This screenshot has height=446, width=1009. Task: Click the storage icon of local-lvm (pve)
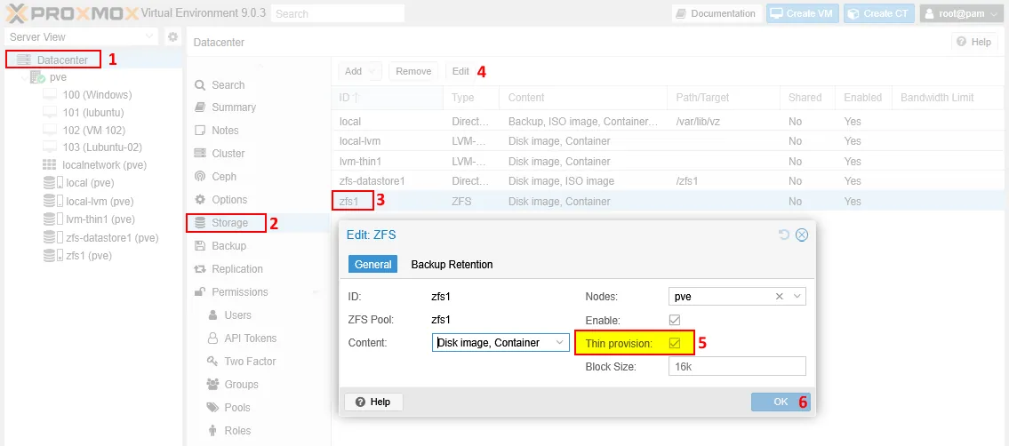point(52,201)
